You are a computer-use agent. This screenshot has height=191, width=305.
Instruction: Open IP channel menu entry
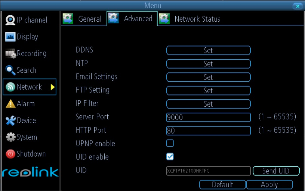(30, 20)
